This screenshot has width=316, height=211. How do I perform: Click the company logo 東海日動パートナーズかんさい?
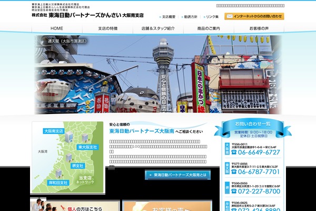pos(87,15)
